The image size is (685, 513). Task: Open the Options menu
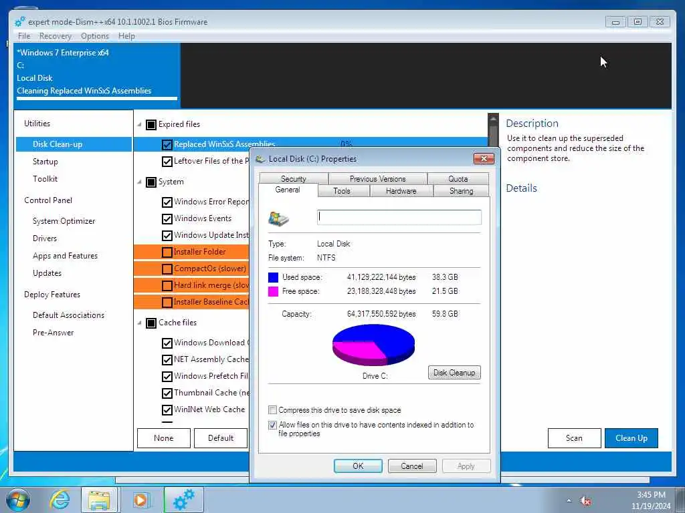[95, 36]
